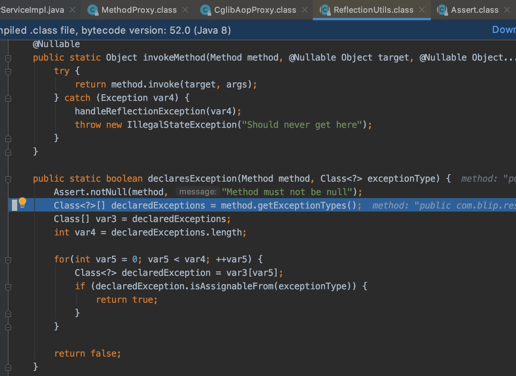Image resolution: width=516 pixels, height=376 pixels.
Task: Close the Assert.class tab
Action: pos(507,10)
